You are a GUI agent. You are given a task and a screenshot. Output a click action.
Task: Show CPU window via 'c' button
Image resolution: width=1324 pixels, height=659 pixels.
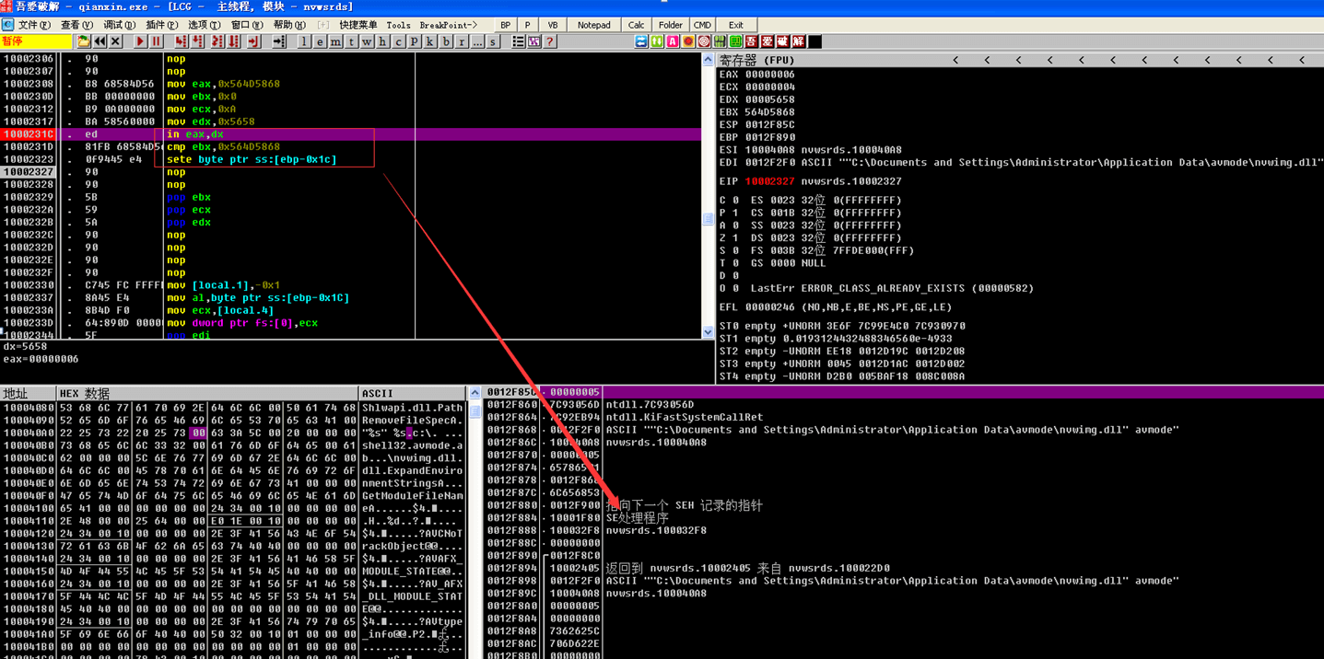tap(398, 41)
